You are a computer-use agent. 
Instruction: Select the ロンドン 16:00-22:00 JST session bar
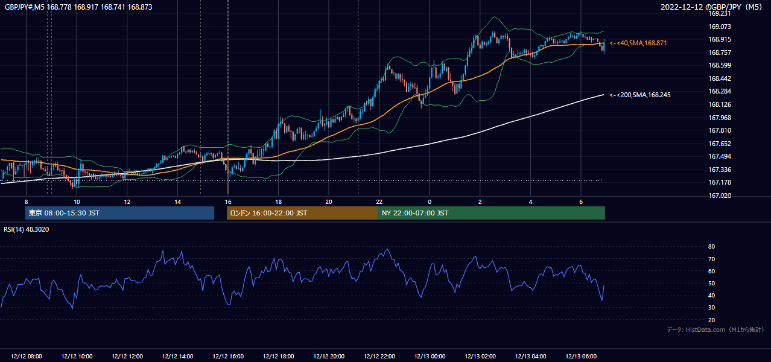pyautogui.click(x=302, y=213)
